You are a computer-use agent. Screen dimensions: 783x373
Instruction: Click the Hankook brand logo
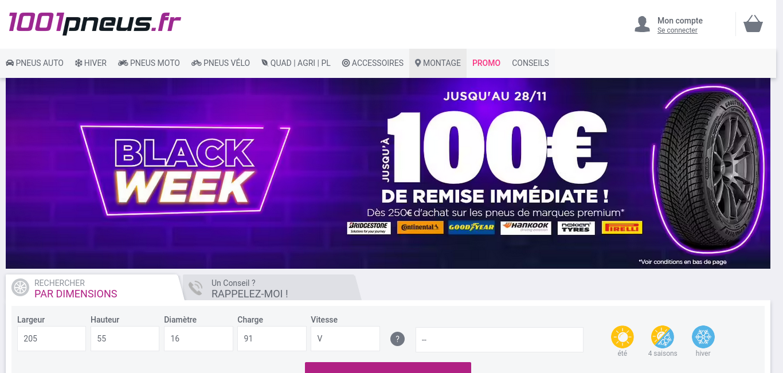click(x=526, y=228)
